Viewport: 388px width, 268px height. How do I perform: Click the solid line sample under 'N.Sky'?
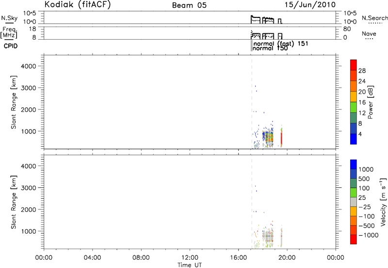tap(9, 23)
